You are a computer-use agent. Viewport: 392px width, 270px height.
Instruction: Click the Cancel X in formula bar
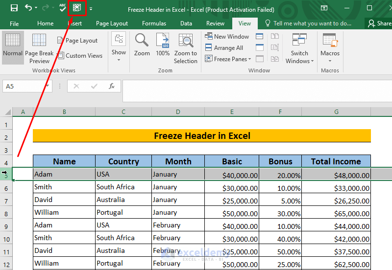tap(76, 87)
